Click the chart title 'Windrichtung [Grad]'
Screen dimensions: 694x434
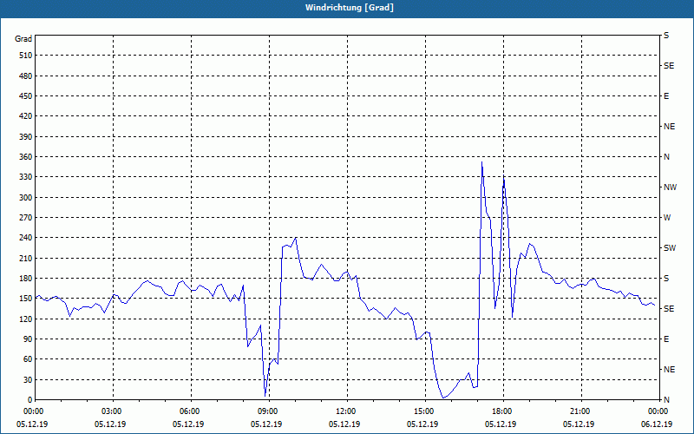point(350,8)
